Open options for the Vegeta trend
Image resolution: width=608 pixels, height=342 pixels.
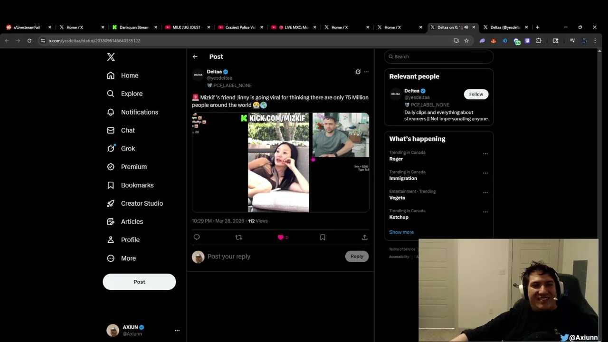[485, 192]
